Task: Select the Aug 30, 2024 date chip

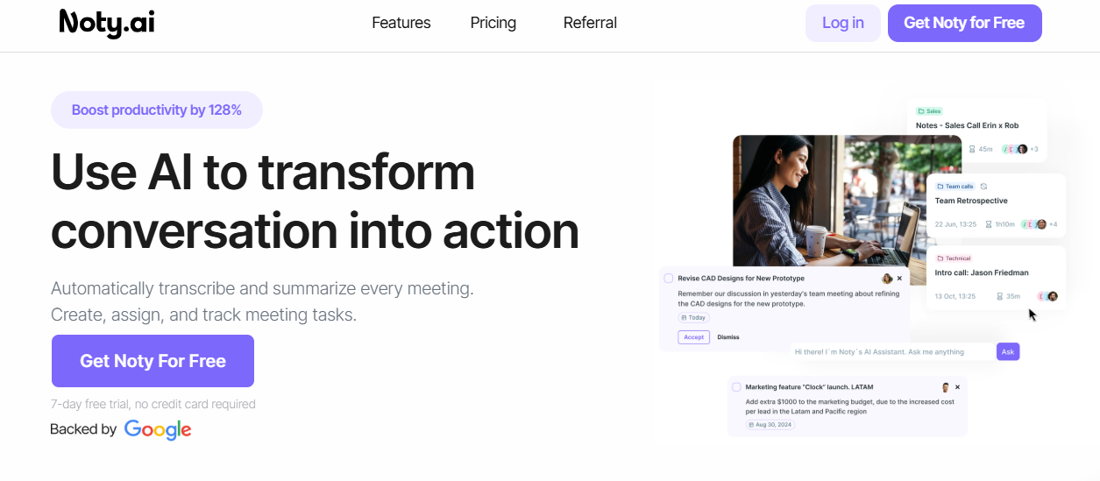Action: (768, 425)
